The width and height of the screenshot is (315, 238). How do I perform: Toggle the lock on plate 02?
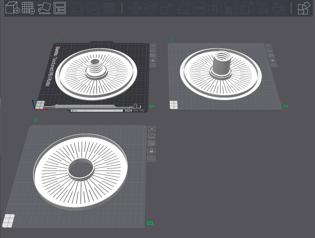tap(272, 60)
